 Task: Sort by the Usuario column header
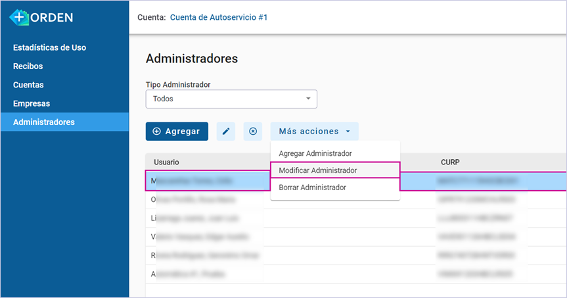(x=166, y=162)
